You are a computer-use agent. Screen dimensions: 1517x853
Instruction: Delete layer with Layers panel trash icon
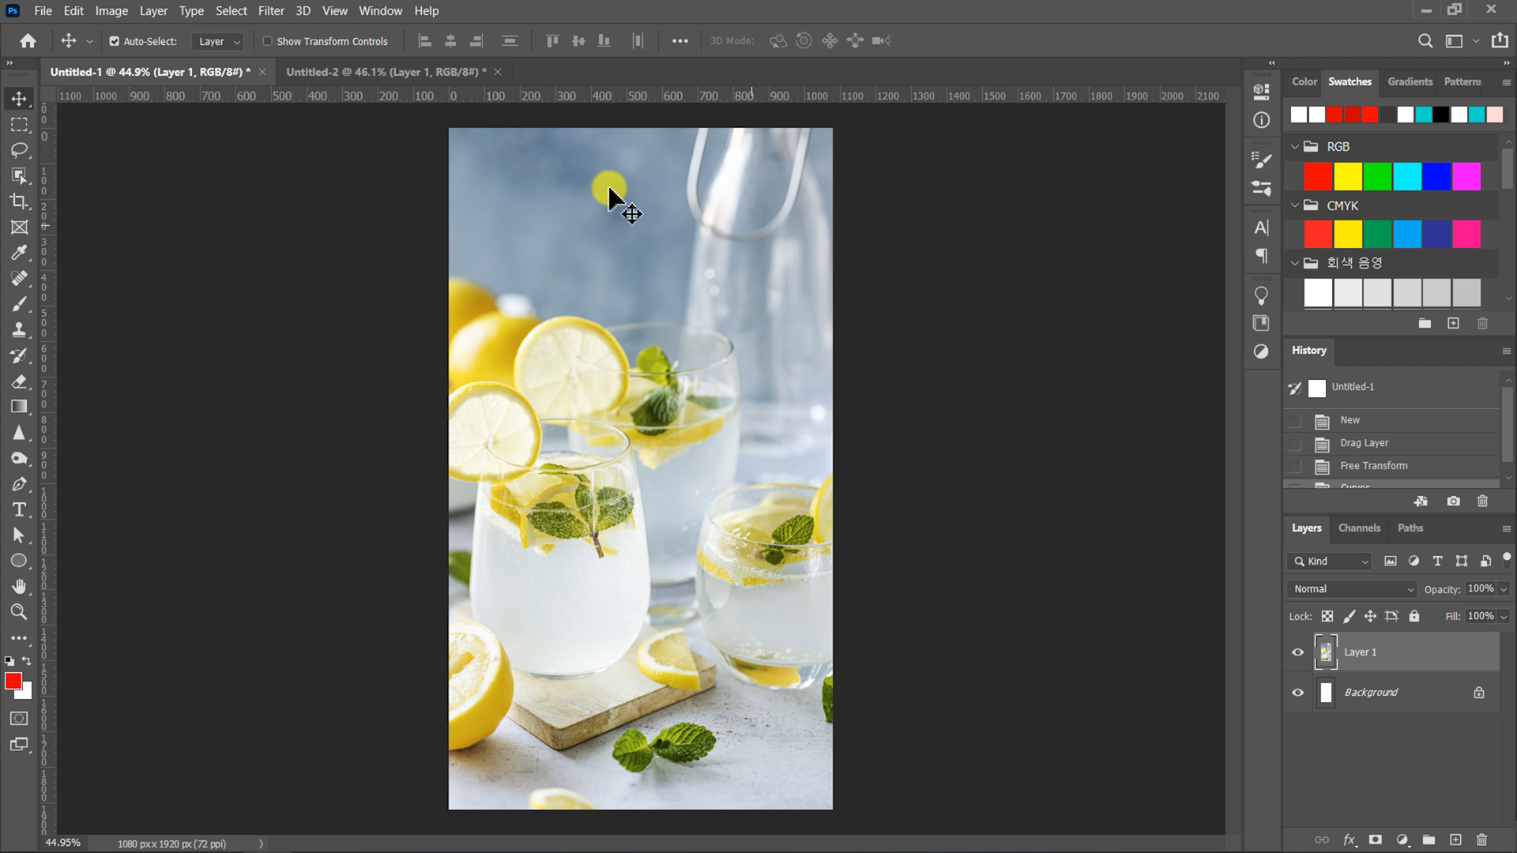pos(1482,840)
